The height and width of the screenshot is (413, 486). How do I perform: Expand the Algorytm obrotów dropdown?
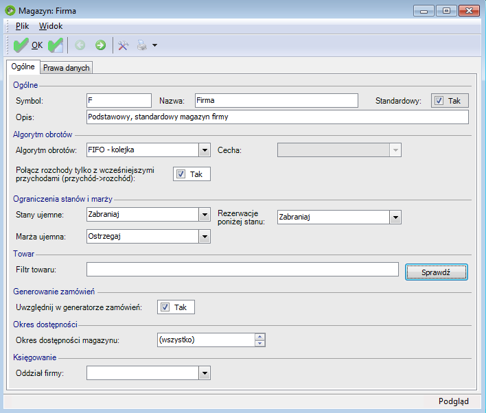click(x=205, y=150)
